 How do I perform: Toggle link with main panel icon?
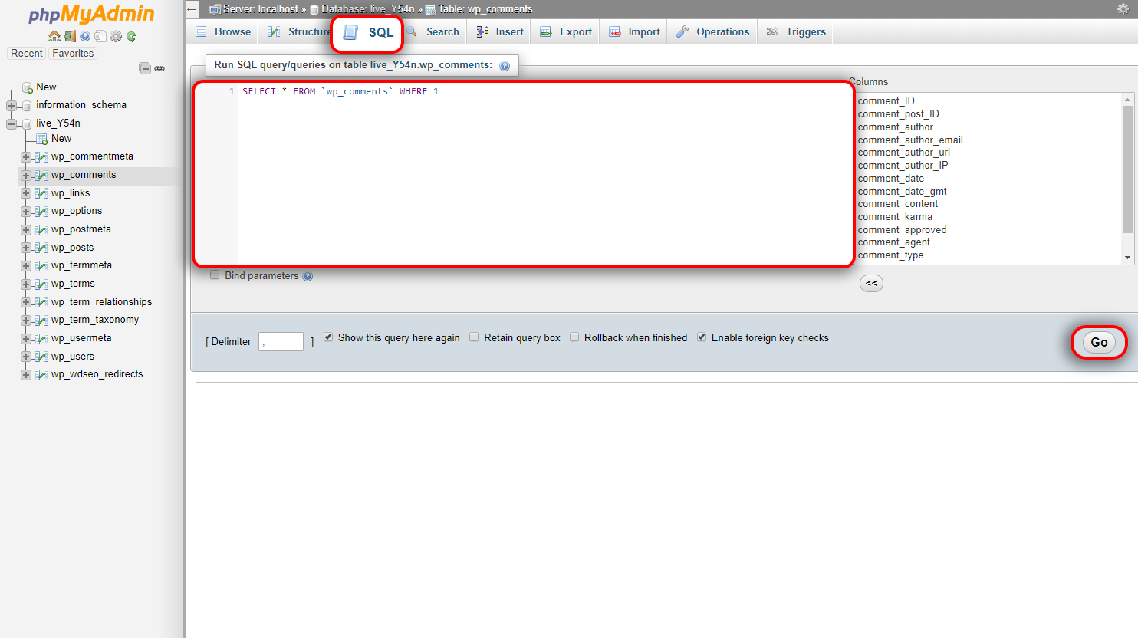[x=160, y=68]
